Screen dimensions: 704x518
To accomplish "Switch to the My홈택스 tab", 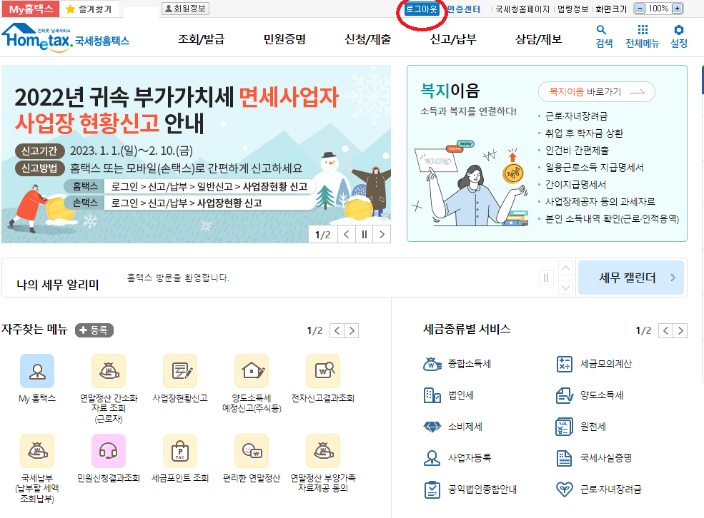I will 31,9.
